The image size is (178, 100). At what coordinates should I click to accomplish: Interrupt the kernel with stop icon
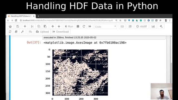(x=78, y=26)
